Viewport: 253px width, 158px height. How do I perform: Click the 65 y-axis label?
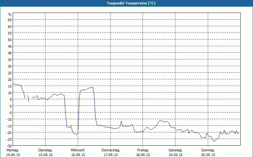[x=10, y=20]
